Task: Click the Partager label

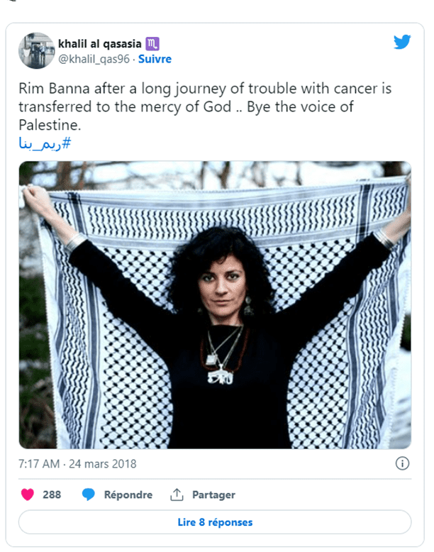Action: [213, 495]
